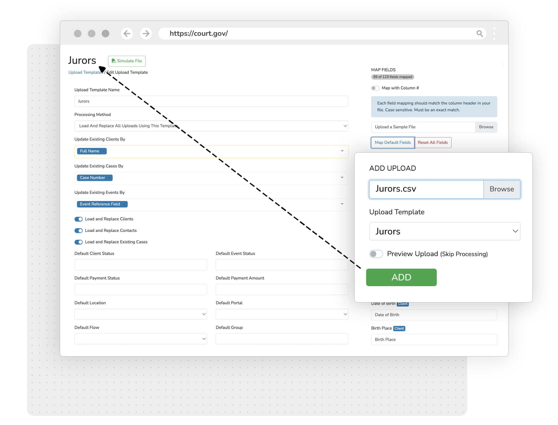The image size is (558, 425).
Task: Click the Default Client Status field
Action: click(141, 265)
